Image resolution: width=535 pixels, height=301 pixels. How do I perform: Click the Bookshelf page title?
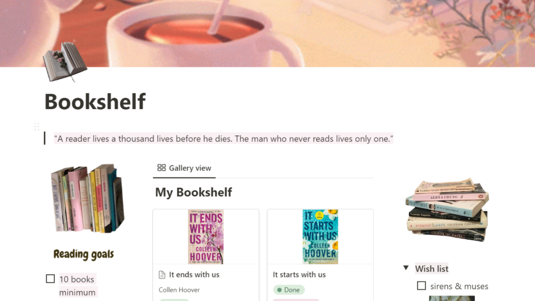tap(95, 101)
